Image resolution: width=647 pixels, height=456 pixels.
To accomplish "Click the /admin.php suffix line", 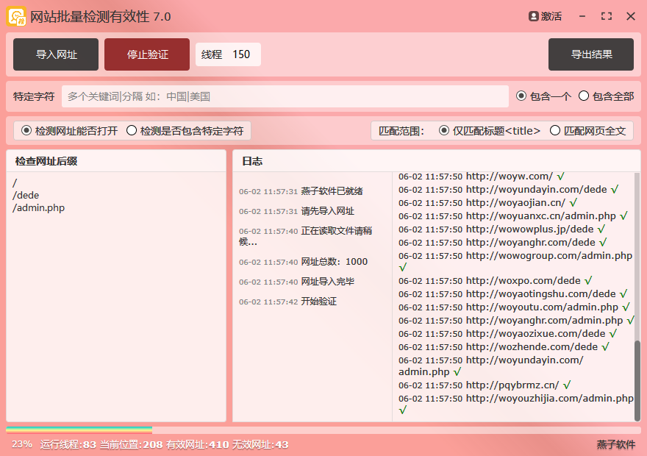I will click(x=38, y=208).
